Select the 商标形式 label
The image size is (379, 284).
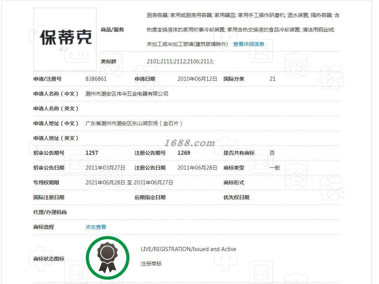pos(234,182)
